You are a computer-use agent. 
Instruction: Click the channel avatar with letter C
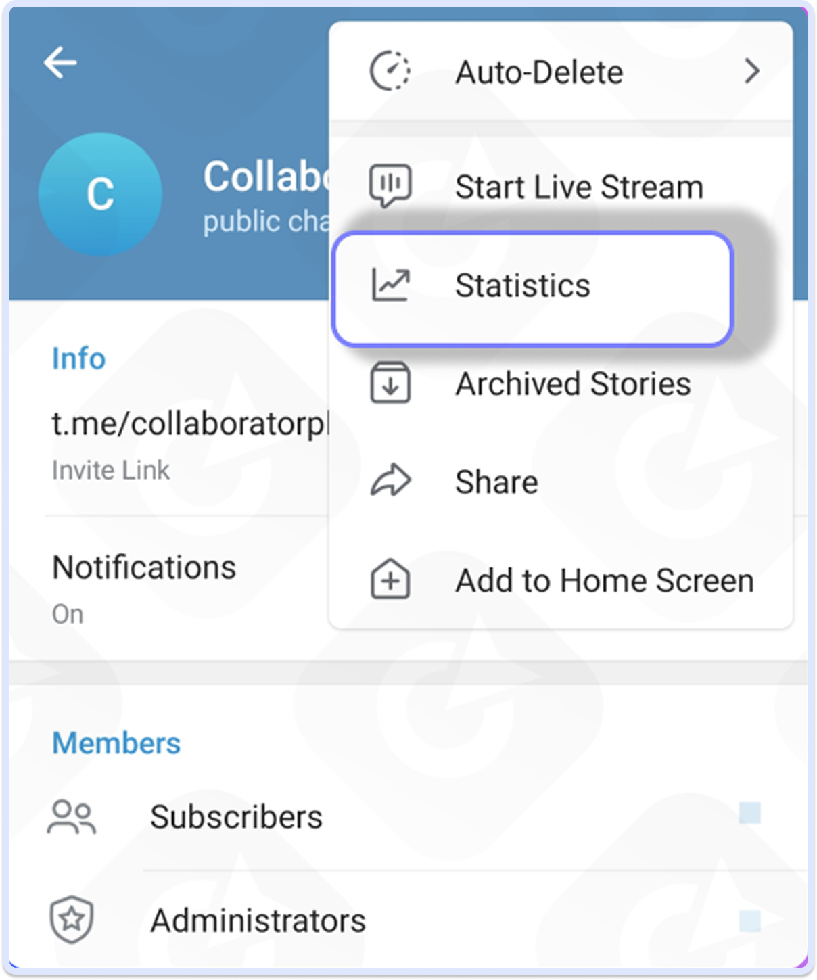click(x=99, y=195)
